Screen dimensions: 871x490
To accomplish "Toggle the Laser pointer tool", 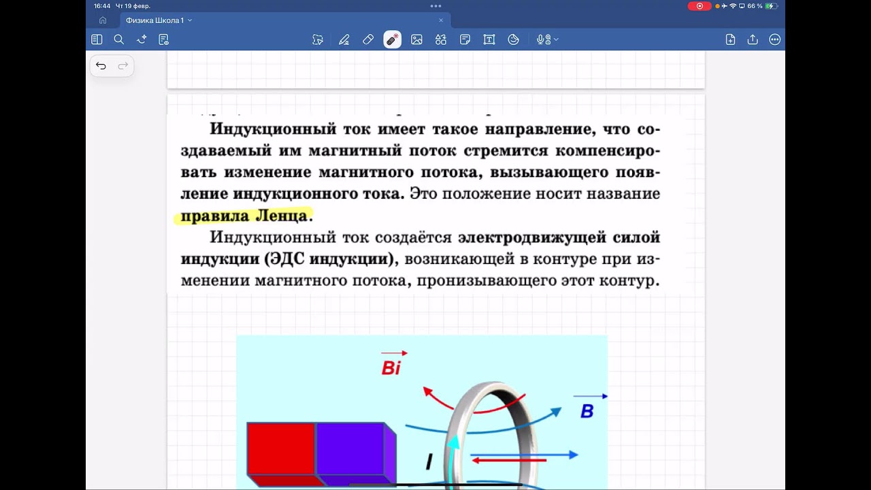I will coord(392,39).
